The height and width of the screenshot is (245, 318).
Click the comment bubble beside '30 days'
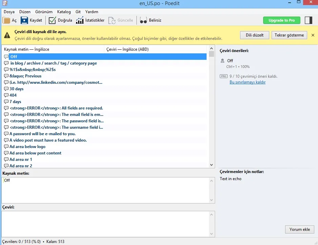coord(6,89)
